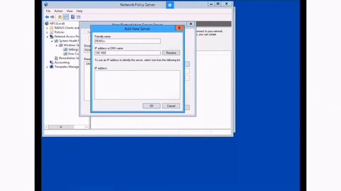Select the Settings tree item label
341x191 pixels.
click(74, 49)
